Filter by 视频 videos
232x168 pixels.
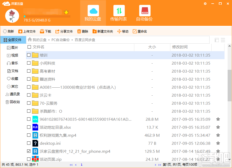point(12,55)
